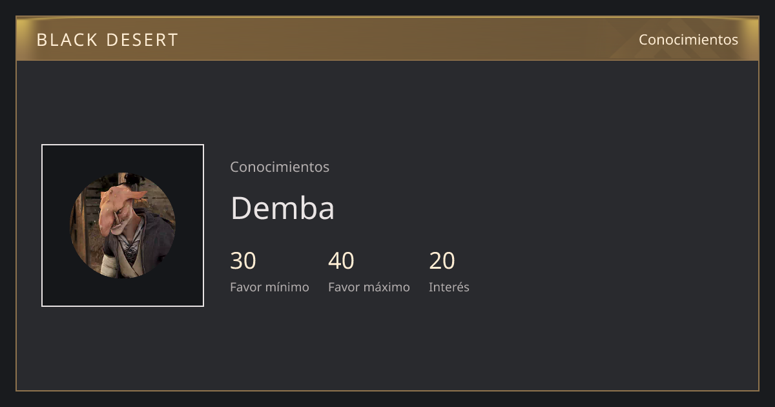Image resolution: width=775 pixels, height=407 pixels.
Task: Select the Demba character portrait
Action: pyautogui.click(x=123, y=225)
